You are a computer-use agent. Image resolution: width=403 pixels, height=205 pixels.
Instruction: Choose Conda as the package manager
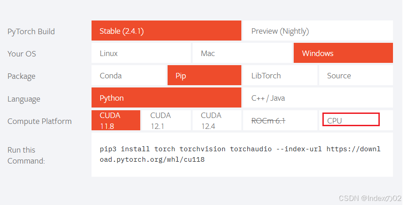(x=129, y=75)
